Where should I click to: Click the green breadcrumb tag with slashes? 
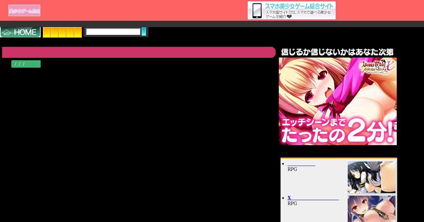pos(26,64)
